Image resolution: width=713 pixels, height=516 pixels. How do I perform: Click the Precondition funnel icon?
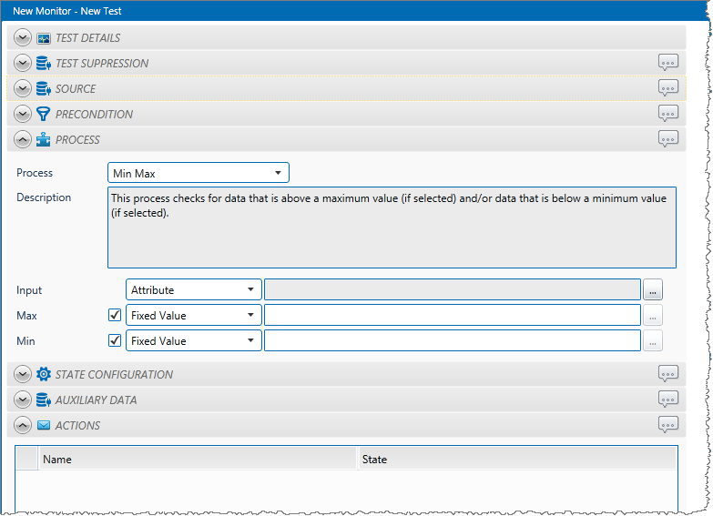click(43, 115)
